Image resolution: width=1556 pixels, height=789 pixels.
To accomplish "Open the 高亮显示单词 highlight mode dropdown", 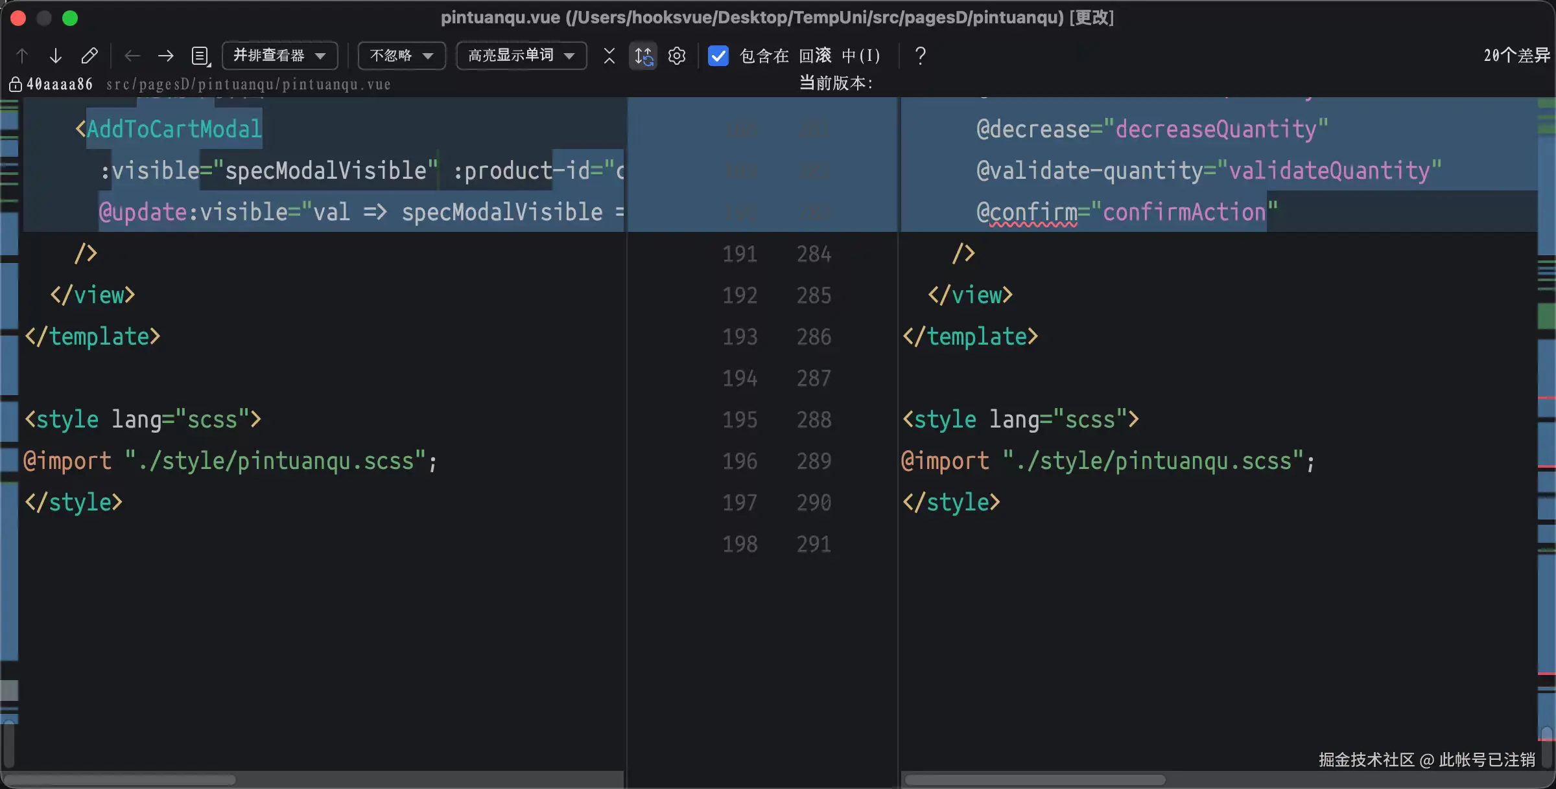I will [521, 56].
